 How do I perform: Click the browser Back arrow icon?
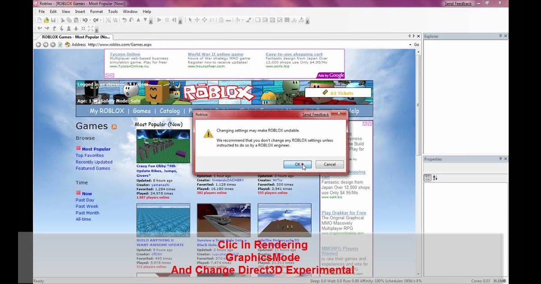pyautogui.click(x=38, y=45)
